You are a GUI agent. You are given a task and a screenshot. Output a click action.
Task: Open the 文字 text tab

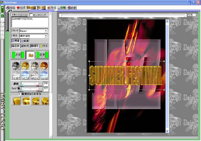41,8
